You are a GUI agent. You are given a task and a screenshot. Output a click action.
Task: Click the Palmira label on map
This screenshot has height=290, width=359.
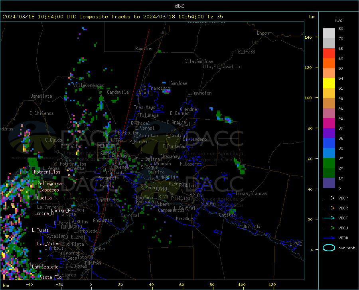point(156,172)
